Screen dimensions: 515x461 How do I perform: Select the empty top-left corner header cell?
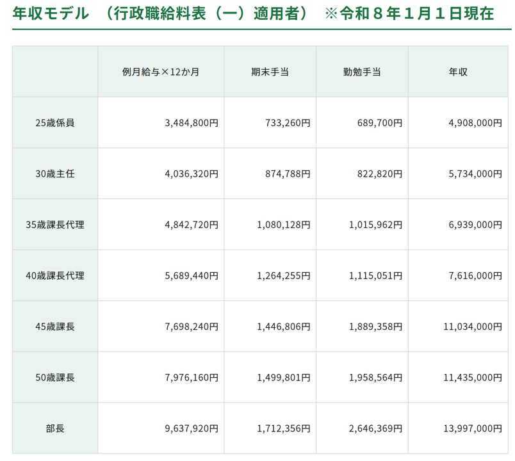tap(54, 71)
